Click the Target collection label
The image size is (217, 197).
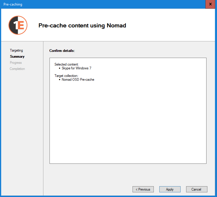[x=66, y=76]
